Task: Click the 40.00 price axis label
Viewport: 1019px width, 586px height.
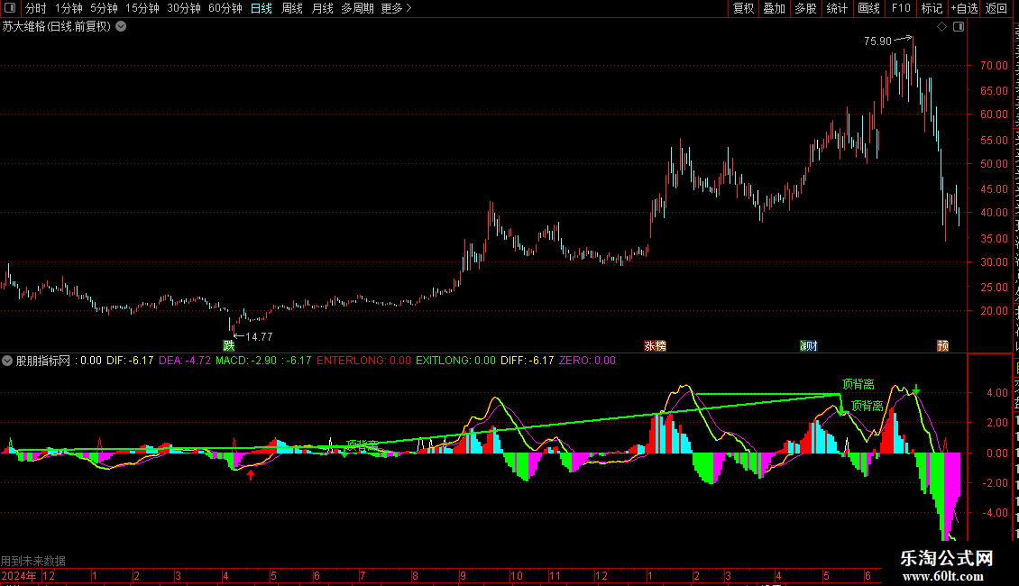Action: point(994,213)
